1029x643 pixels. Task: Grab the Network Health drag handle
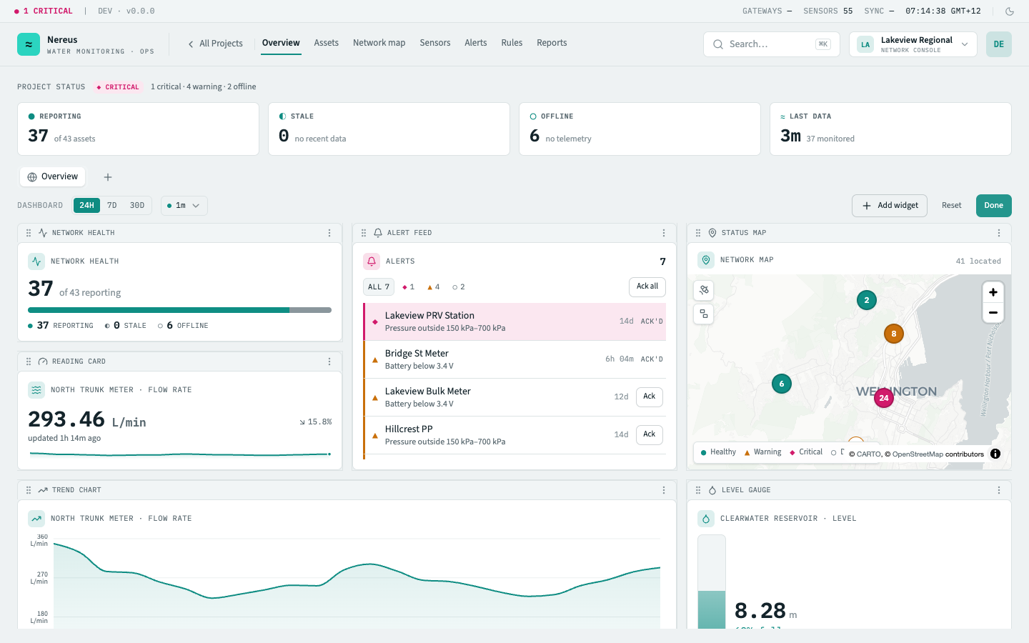coord(29,233)
